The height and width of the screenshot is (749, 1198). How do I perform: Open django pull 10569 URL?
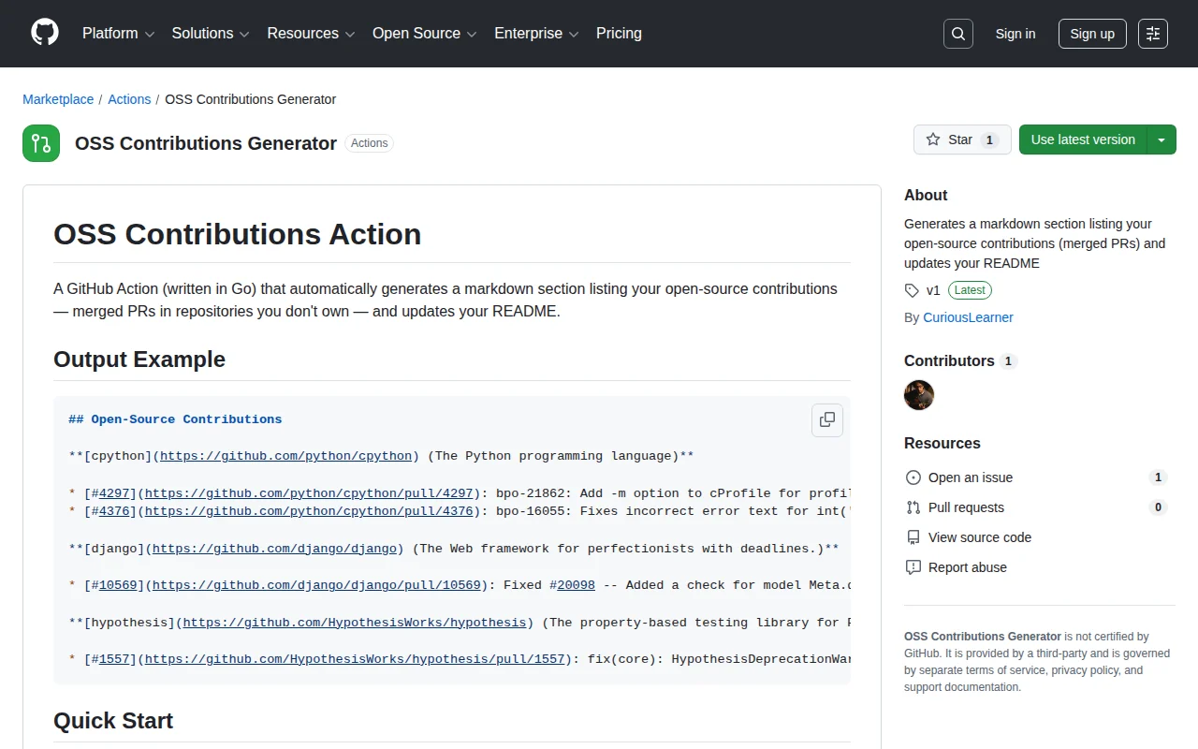[316, 585]
